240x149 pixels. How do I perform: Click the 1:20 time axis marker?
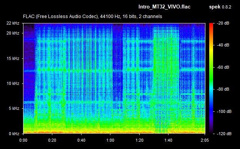click(139, 140)
